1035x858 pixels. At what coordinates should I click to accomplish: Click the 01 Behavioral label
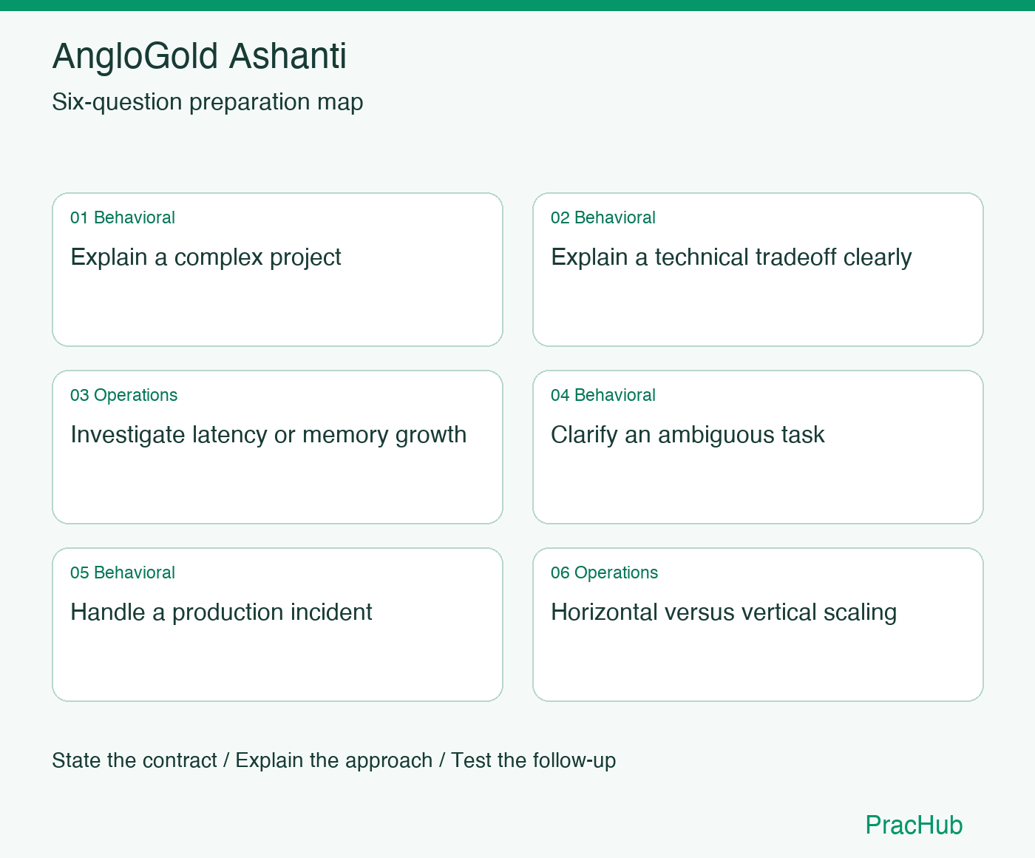123,217
